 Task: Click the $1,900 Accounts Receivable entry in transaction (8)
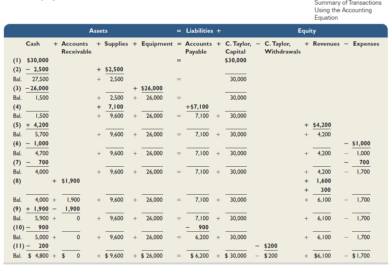(x=71, y=181)
